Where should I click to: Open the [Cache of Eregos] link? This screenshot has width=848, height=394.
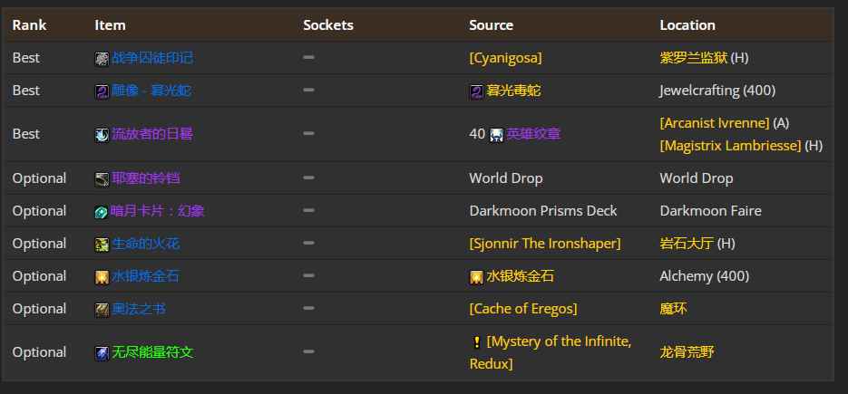pos(523,309)
